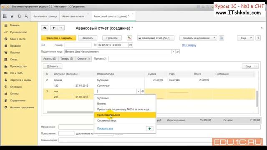The height and width of the screenshot is (150, 267).
Task: Choose Билеты from the dropdown list
Action: (125, 104)
